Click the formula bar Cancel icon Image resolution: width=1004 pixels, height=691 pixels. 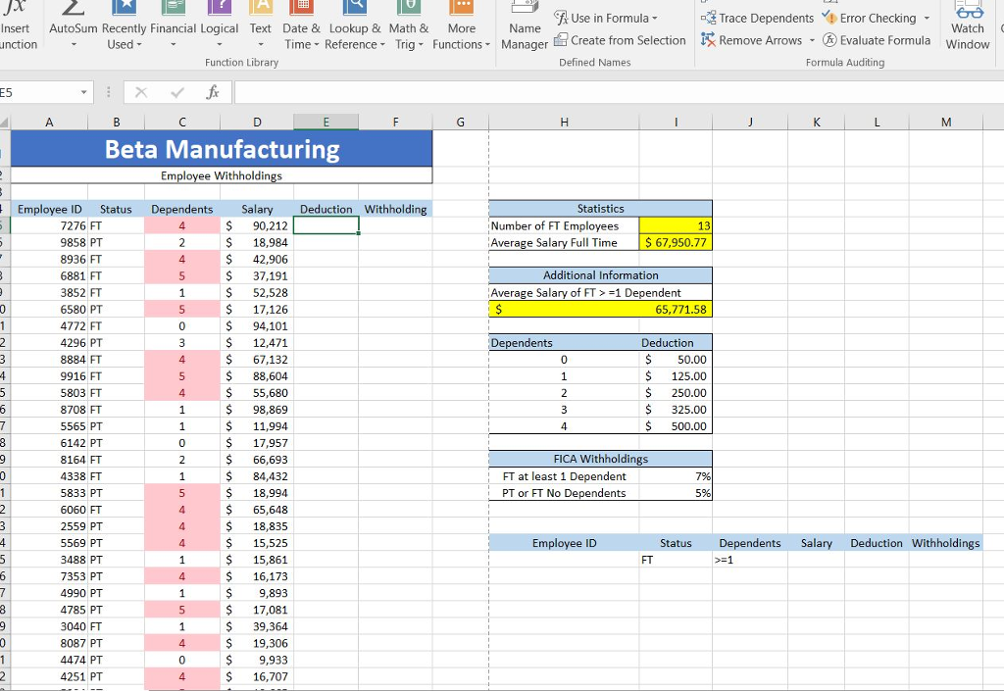coord(141,93)
